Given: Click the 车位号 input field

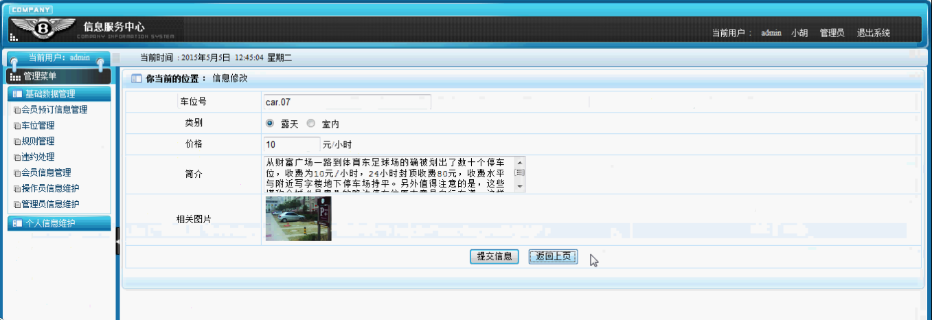Looking at the screenshot, I should (x=347, y=102).
